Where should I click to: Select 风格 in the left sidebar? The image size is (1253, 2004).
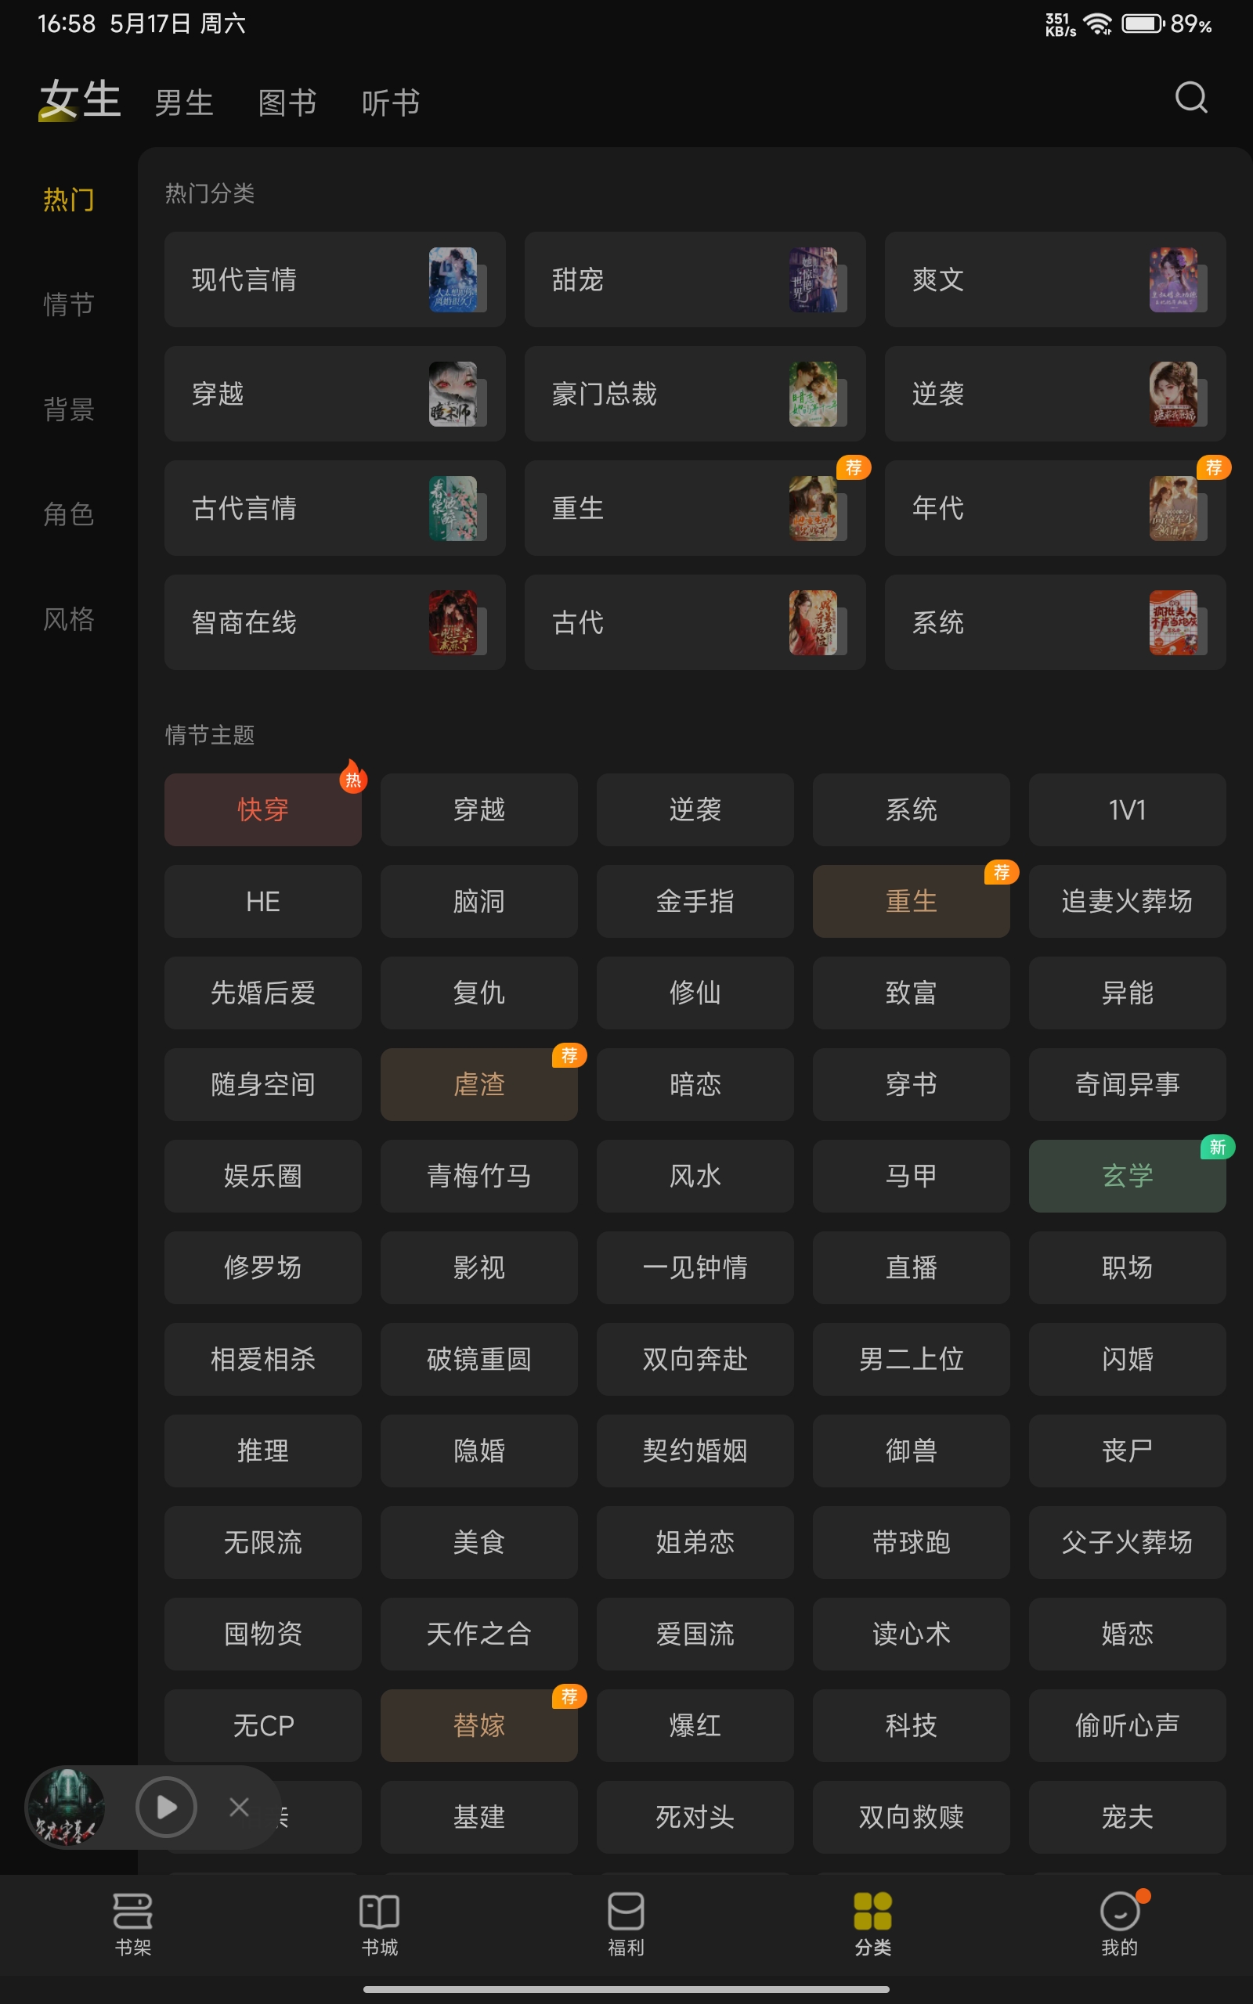[69, 618]
